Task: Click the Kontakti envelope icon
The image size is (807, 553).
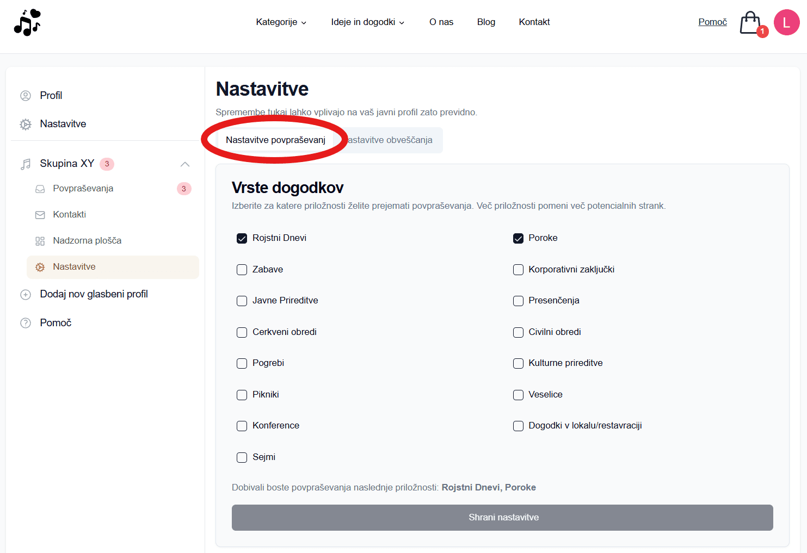Action: [40, 215]
